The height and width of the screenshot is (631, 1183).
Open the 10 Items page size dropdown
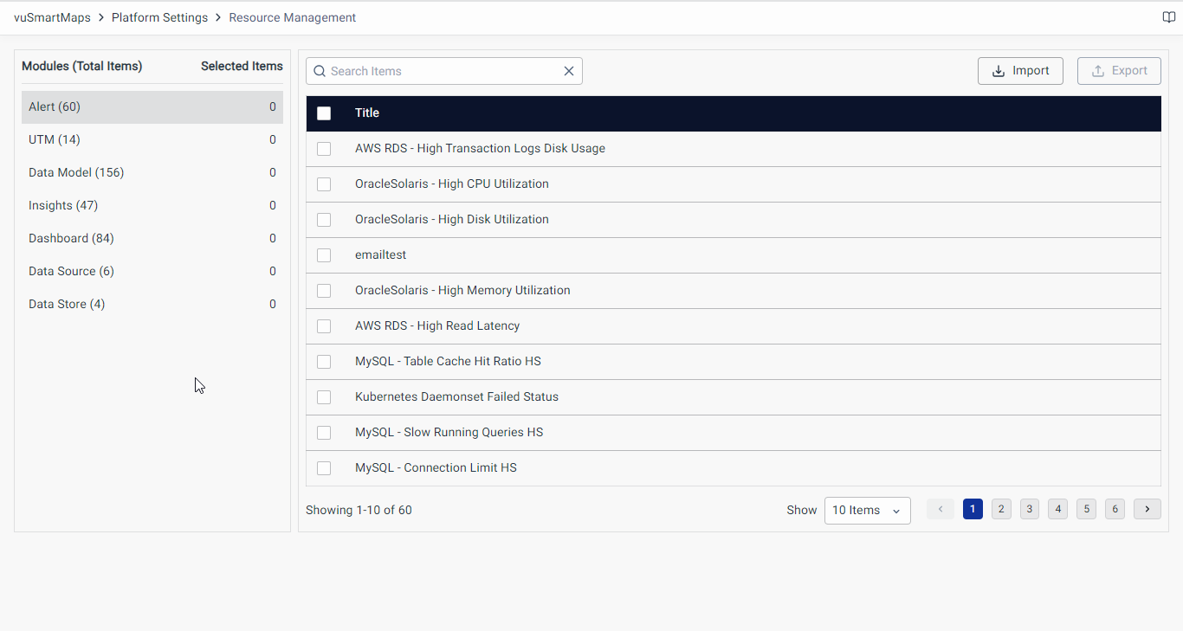pos(867,511)
